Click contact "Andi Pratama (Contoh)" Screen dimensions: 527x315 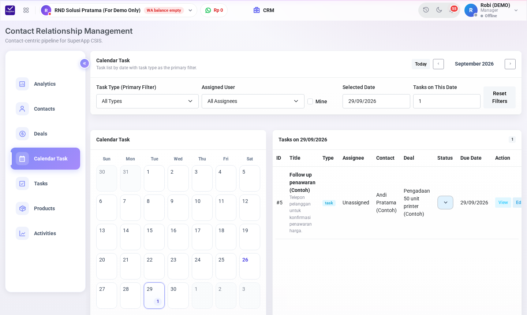click(386, 203)
